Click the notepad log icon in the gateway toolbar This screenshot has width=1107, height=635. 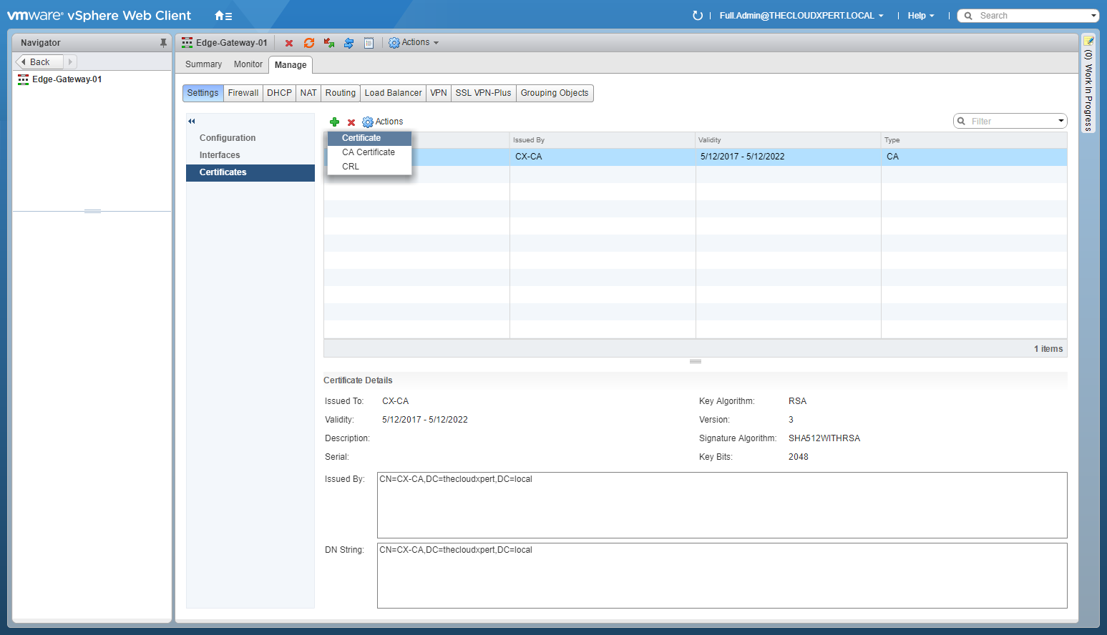tap(369, 44)
